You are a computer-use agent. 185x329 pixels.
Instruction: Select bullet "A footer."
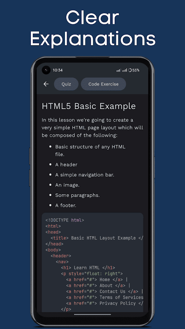point(66,205)
